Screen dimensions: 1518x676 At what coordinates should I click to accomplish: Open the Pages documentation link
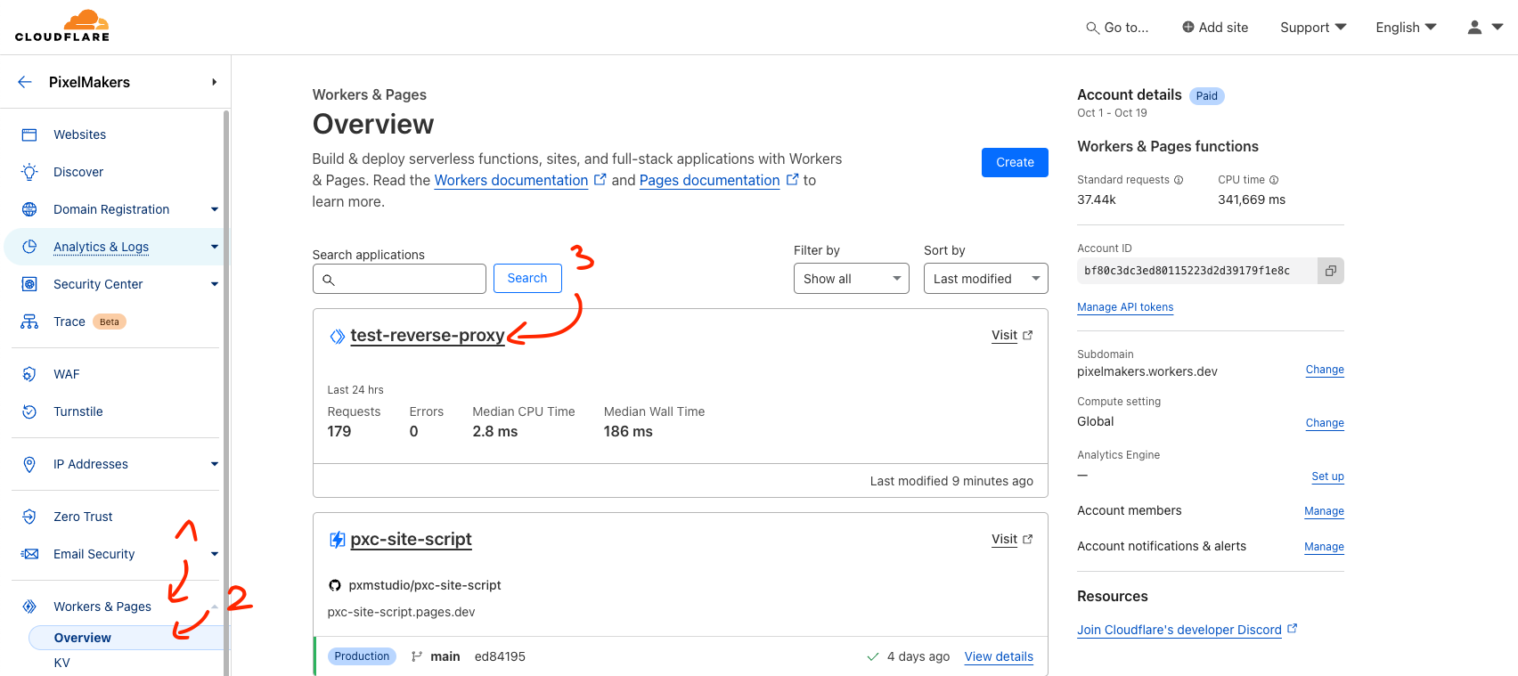709,180
